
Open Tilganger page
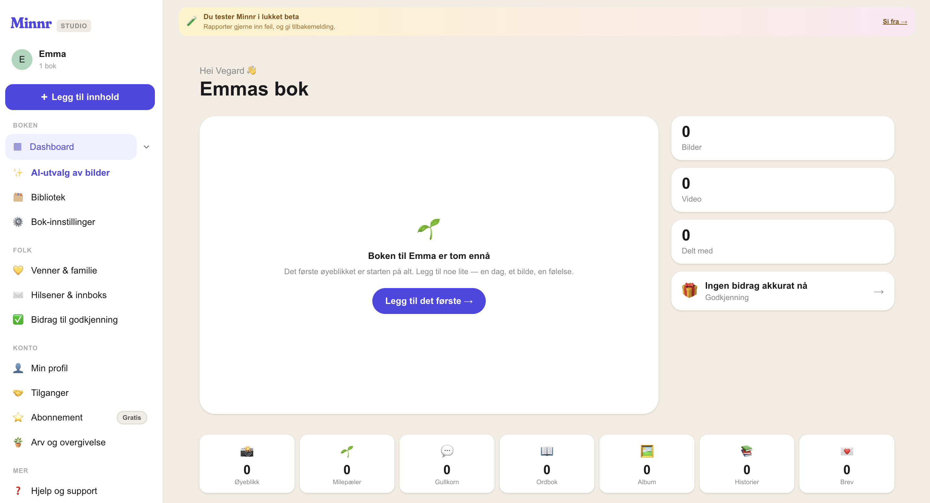tap(80, 393)
